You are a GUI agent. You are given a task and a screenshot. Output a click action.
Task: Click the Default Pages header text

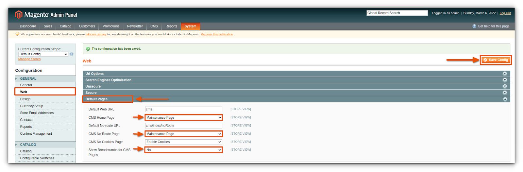pyautogui.click(x=96, y=99)
